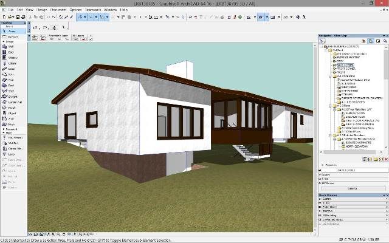Select the Curtain Wall tool

pyautogui.click(x=13, y=102)
